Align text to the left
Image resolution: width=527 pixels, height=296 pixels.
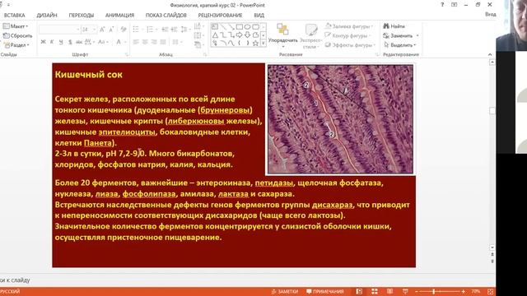pos(136,42)
